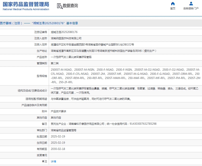Click the data query magnifier document icon

60,6
